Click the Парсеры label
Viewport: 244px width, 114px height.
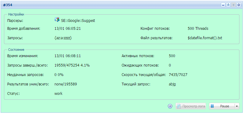[15, 21]
